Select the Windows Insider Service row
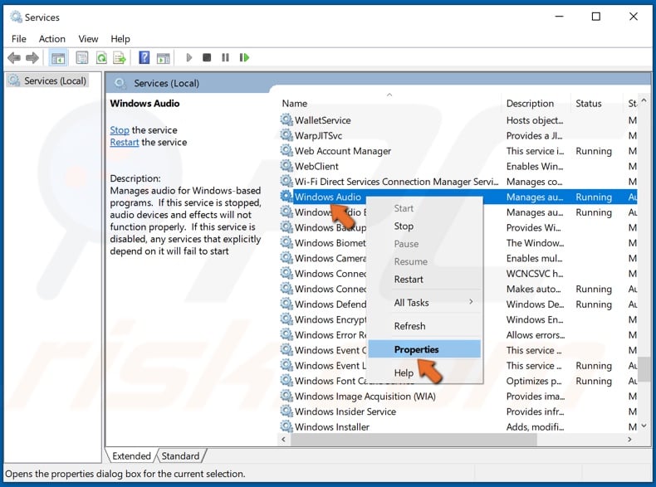This screenshot has width=656, height=487. [x=458, y=412]
